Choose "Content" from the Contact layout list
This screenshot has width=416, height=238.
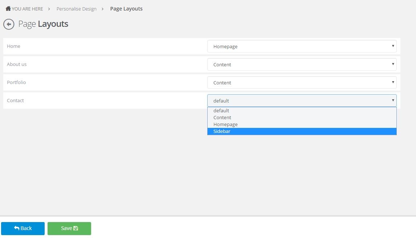222,118
